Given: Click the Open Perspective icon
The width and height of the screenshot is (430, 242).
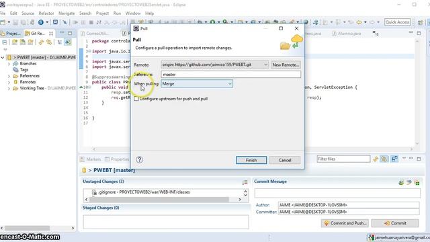Looking at the screenshot, I should 420,22.
